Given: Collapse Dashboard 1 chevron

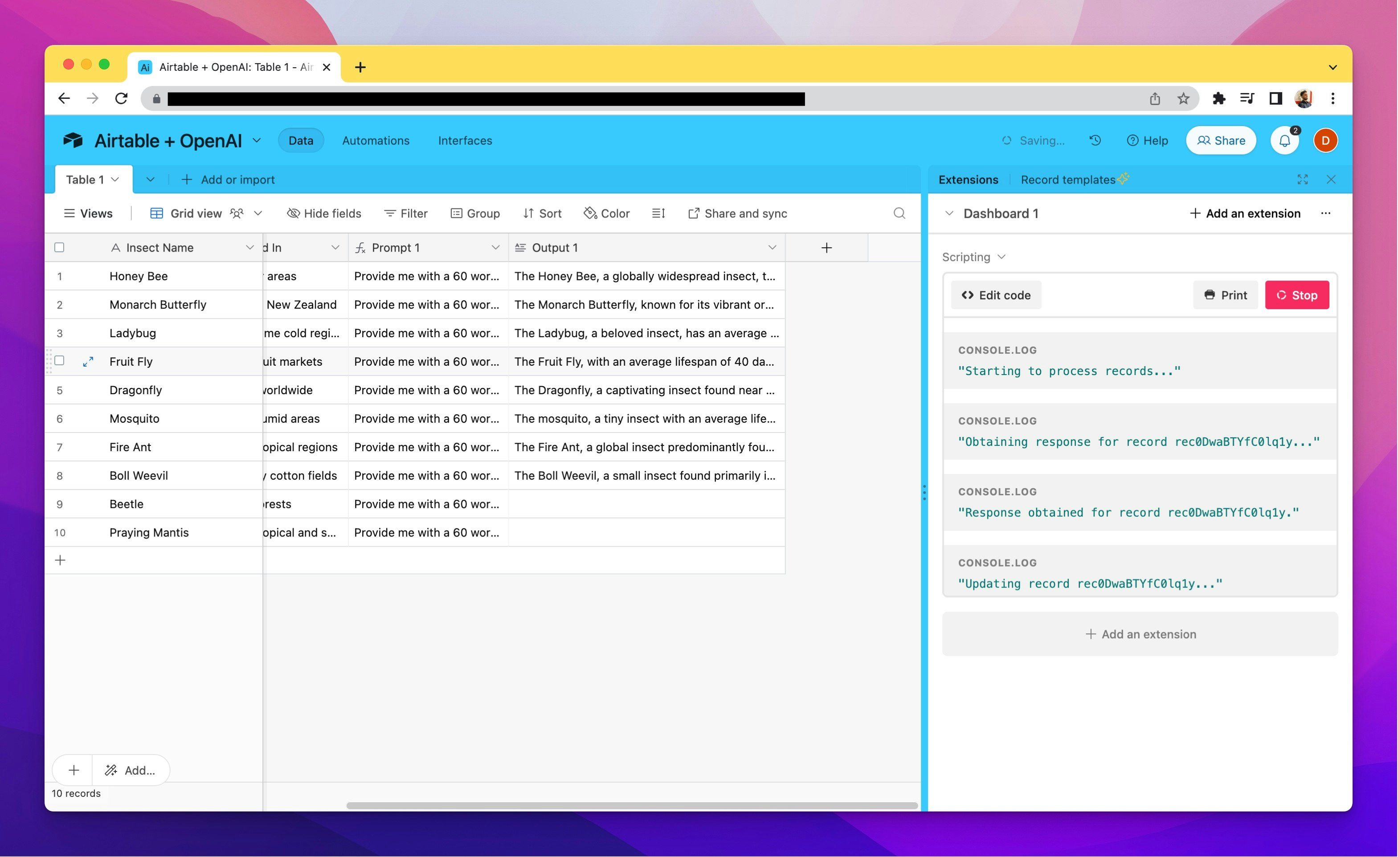Looking at the screenshot, I should pyautogui.click(x=948, y=213).
